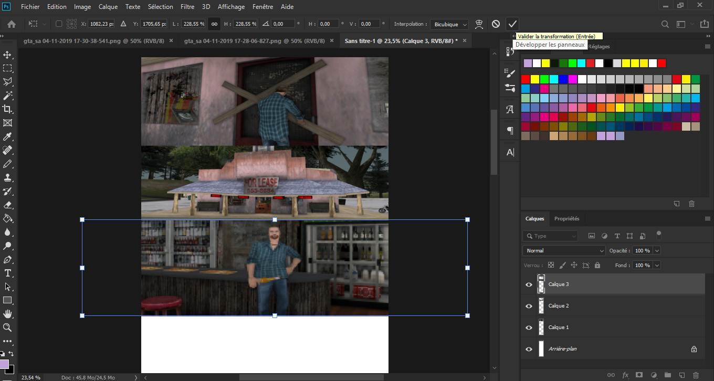Open the Layers panel flyout menu

[707, 218]
